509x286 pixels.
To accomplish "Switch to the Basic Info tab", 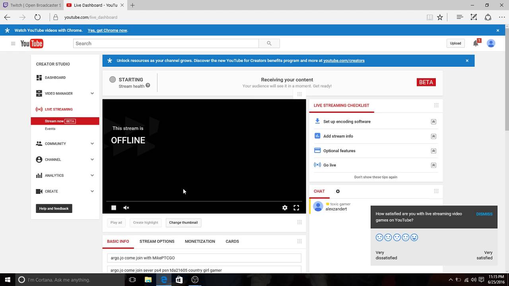I will click(118, 242).
